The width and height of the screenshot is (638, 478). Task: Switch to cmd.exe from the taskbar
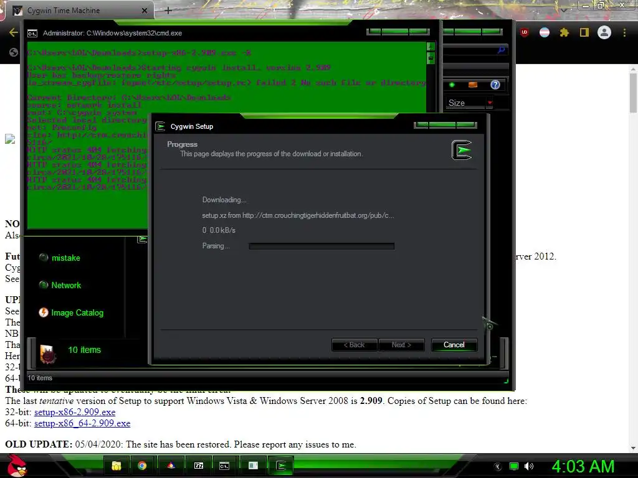pos(224,466)
